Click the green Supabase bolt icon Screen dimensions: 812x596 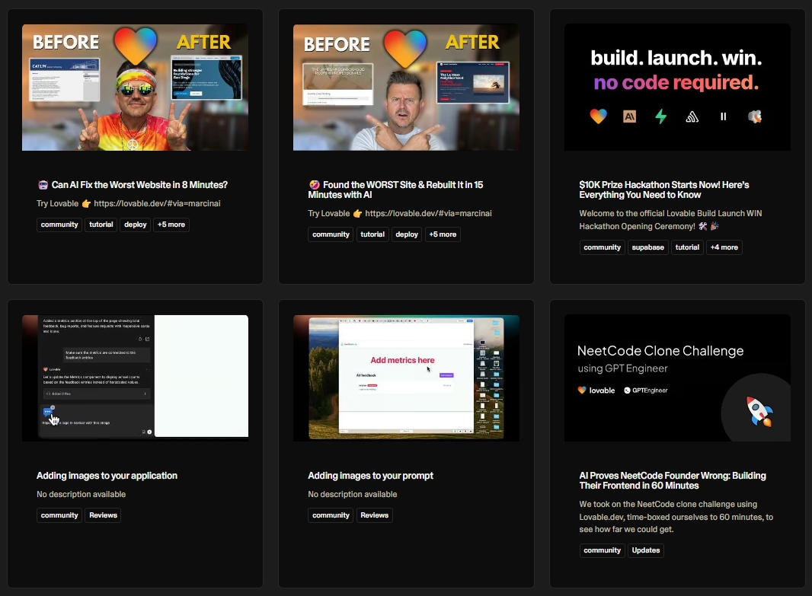coord(660,116)
